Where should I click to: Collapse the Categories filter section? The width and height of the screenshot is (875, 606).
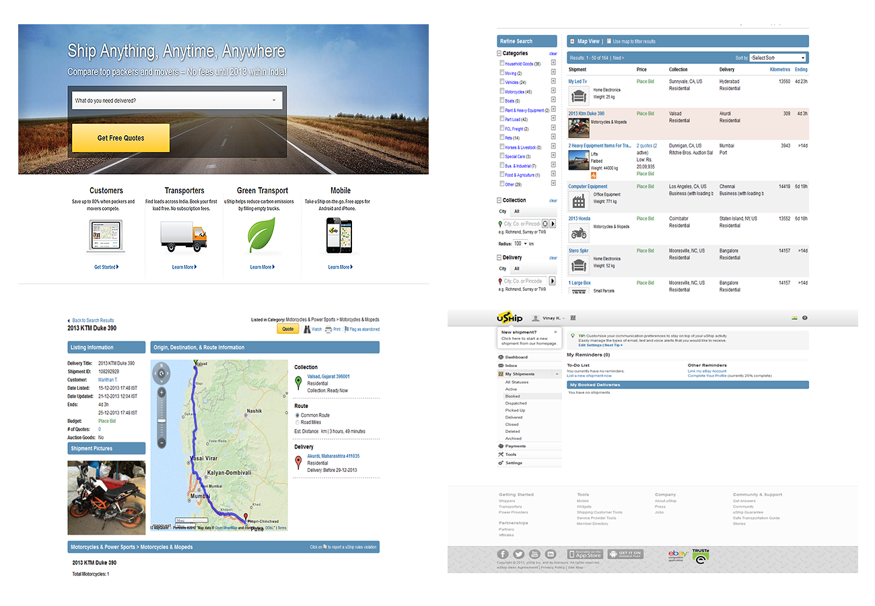499,53
